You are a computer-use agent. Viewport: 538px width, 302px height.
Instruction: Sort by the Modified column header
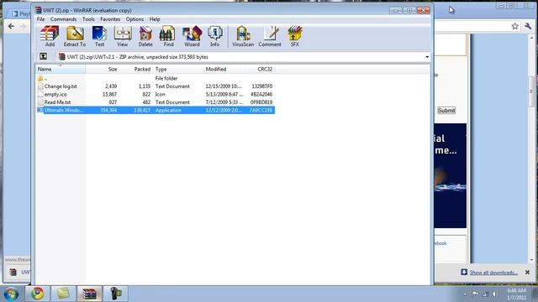point(224,69)
